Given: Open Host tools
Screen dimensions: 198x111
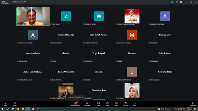Looking at the screenshot, I should [x=126, y=104].
